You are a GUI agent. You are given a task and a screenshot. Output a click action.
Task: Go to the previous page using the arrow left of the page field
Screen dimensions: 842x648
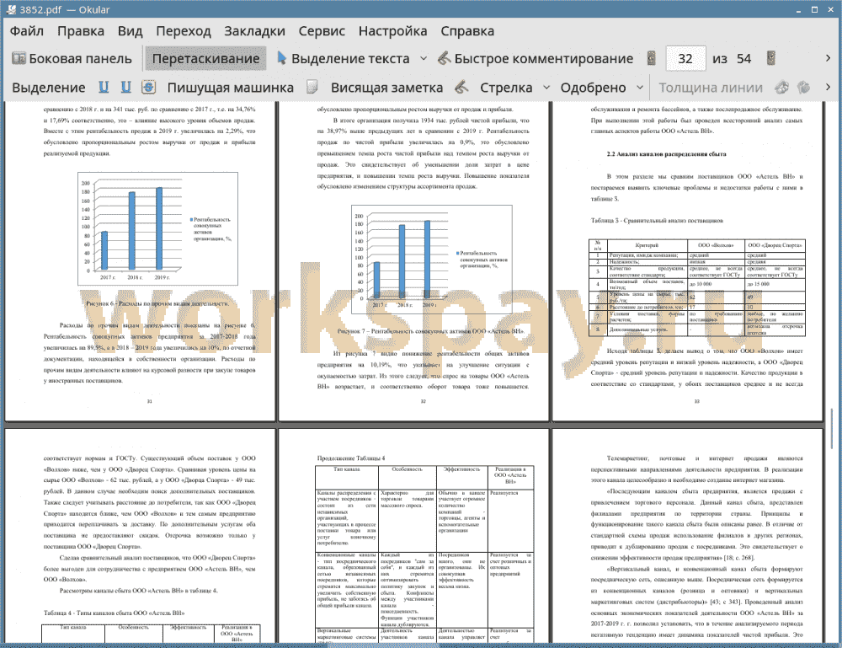pos(652,59)
